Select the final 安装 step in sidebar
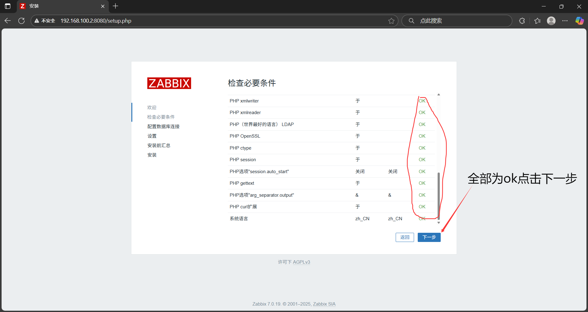Viewport: 588px width, 312px height. [x=152, y=155]
